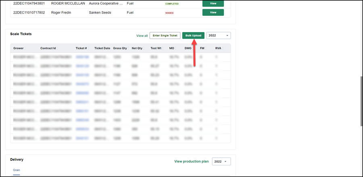
Task: Click the Ticket Date column header
Action: [x=102, y=49]
